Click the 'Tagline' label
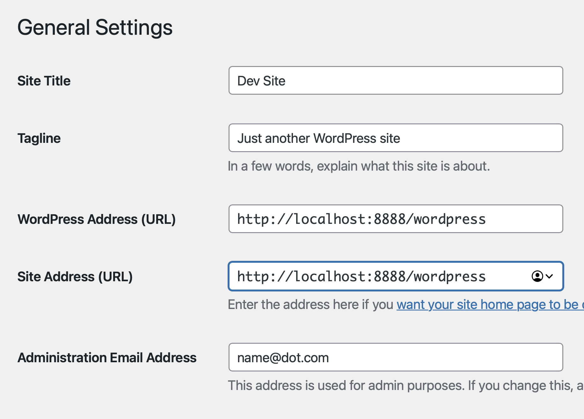 coord(39,138)
